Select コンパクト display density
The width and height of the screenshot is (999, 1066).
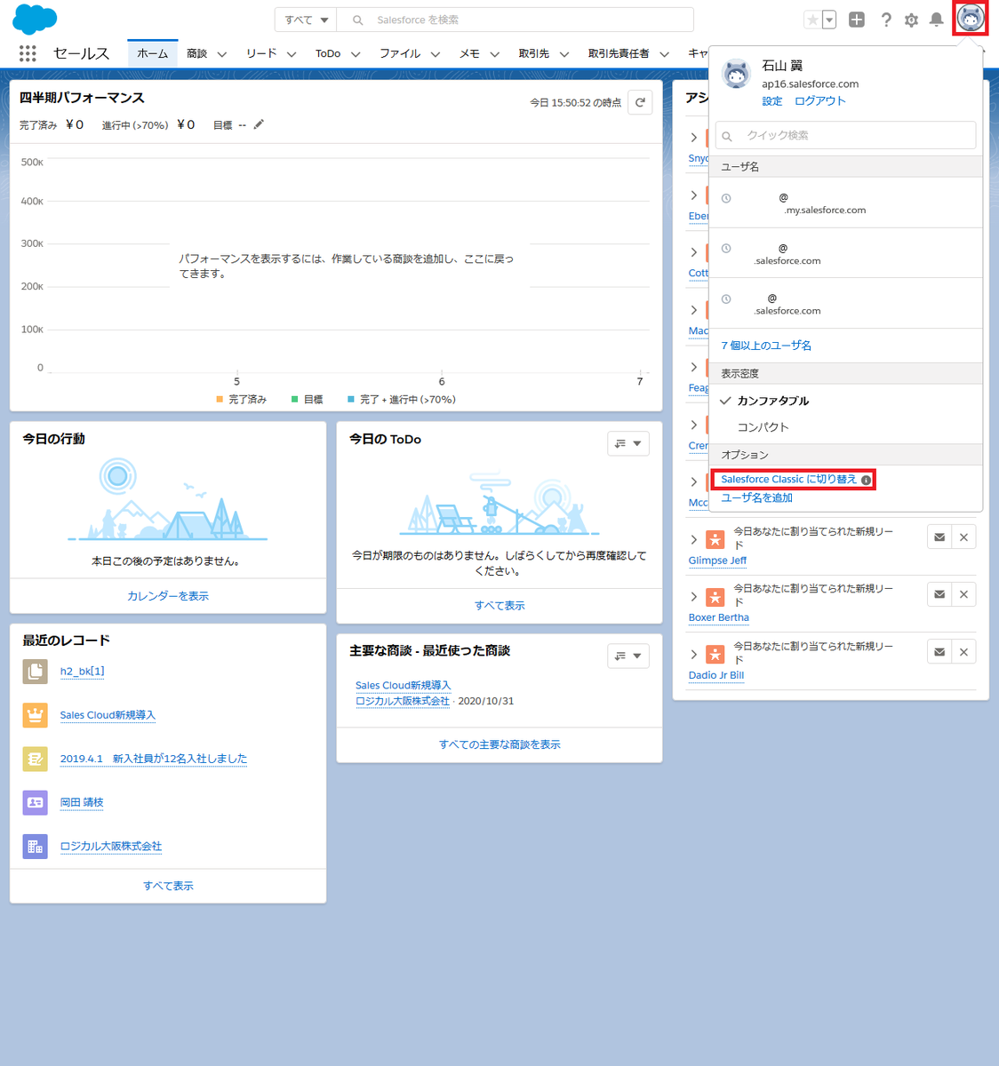point(763,427)
